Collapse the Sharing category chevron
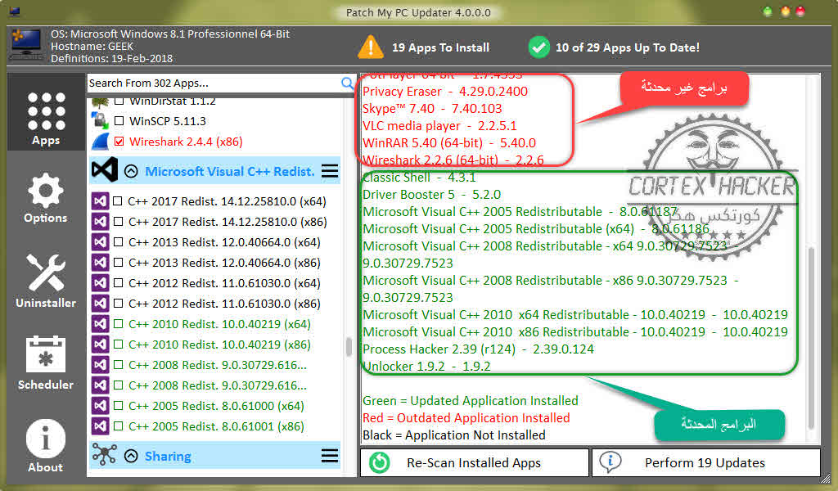 (x=131, y=456)
